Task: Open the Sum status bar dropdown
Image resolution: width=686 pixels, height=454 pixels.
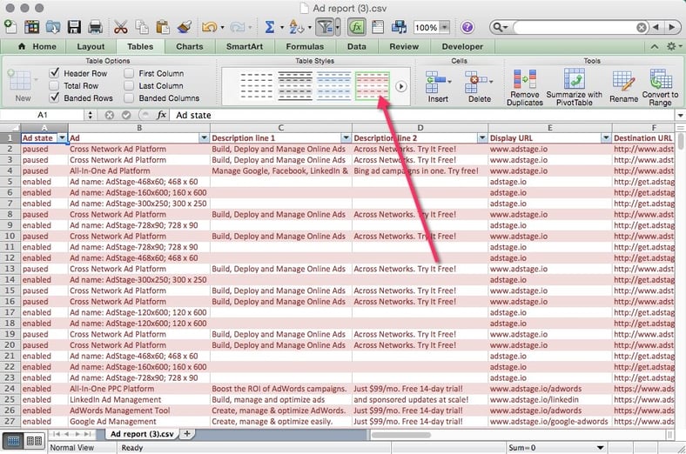Action: tap(600, 448)
